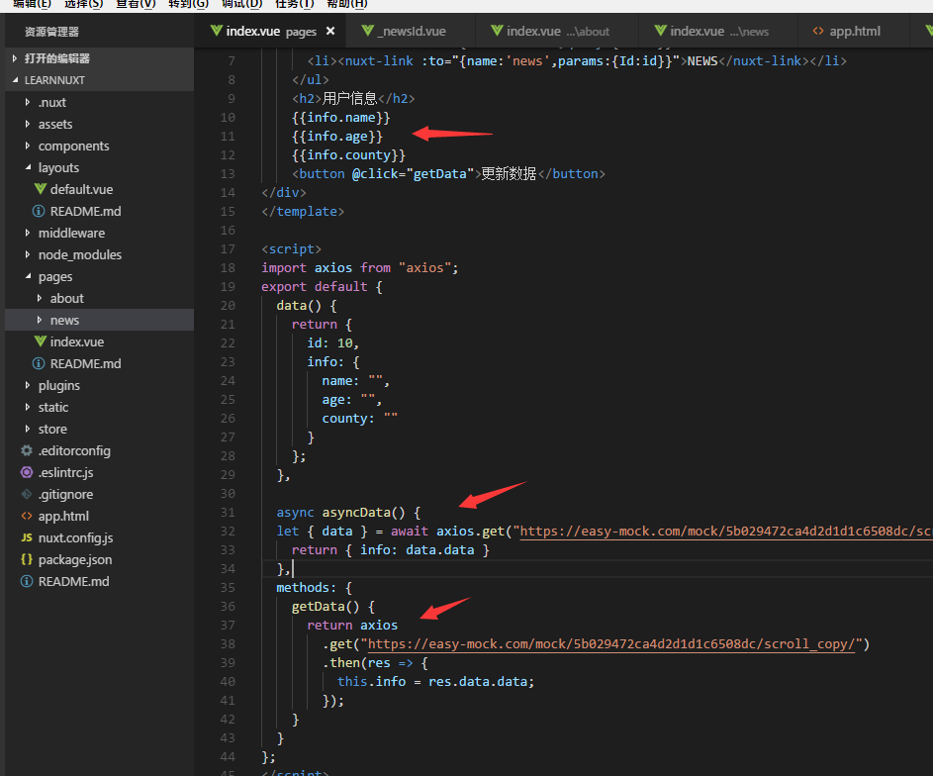
Task: Click HTML icon of app.html in explorer
Action: click(27, 516)
